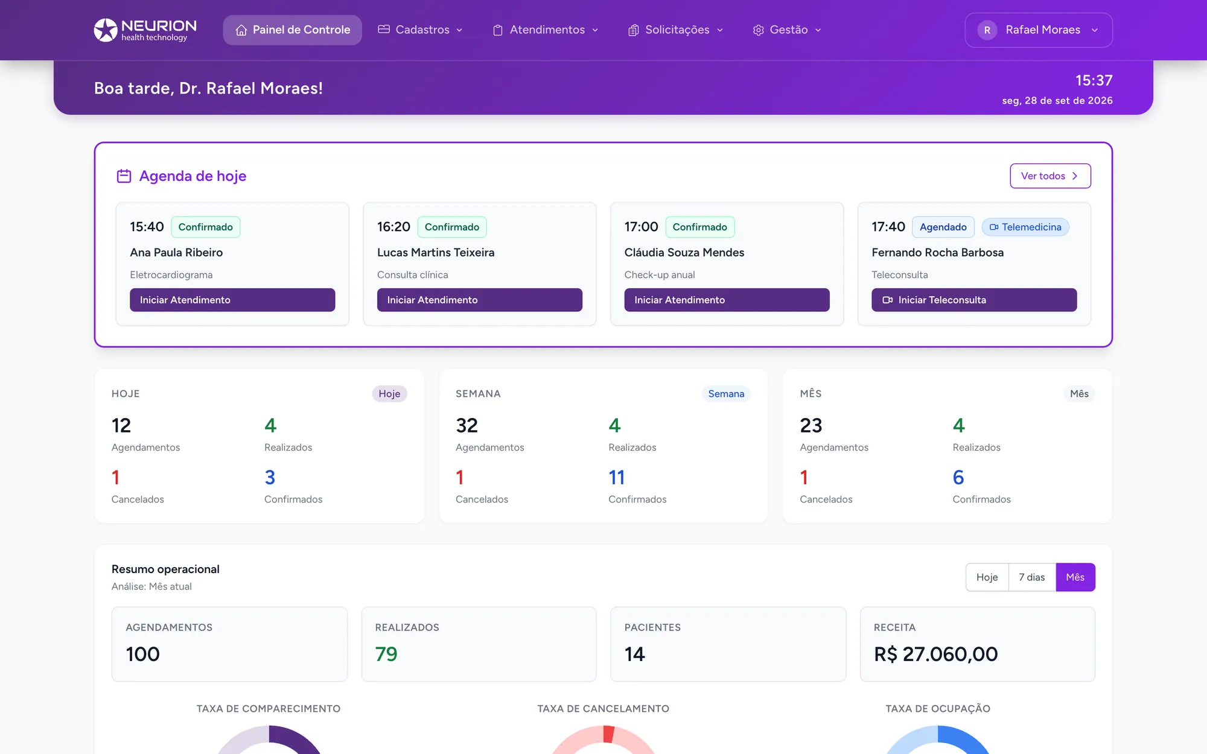Expand the Gestão dropdown chevron
The height and width of the screenshot is (754, 1207).
click(x=818, y=30)
